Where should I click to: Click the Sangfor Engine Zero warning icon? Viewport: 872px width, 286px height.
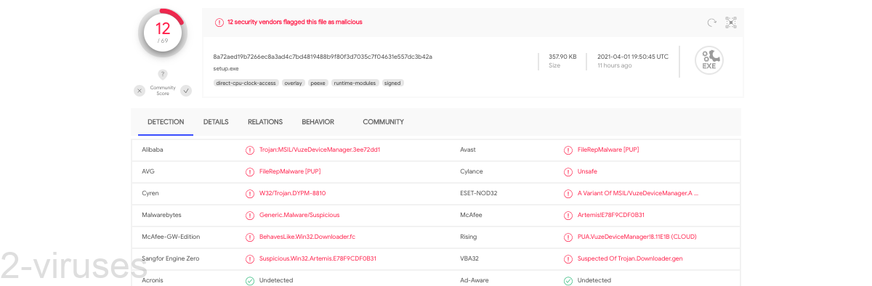(250, 259)
